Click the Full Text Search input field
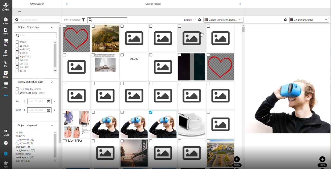 click(x=37, y=20)
